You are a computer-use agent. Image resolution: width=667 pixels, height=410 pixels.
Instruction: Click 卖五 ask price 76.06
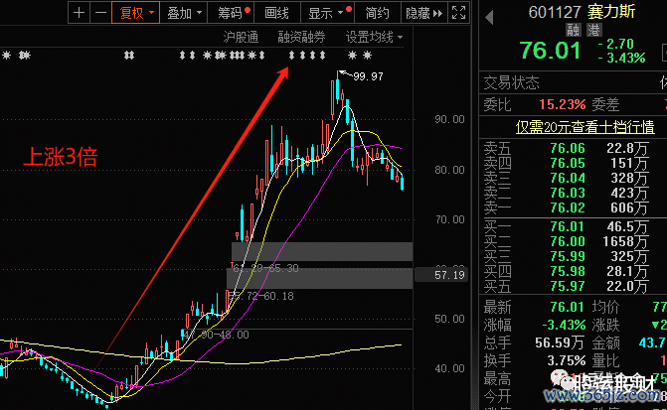click(x=568, y=148)
